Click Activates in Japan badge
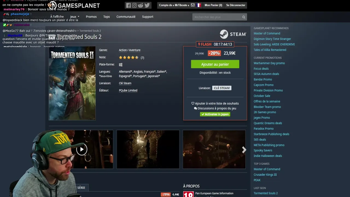This screenshot has height=197, width=350. click(215, 114)
